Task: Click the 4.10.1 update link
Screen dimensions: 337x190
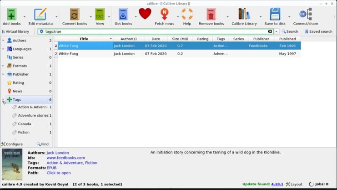Action: (277, 184)
